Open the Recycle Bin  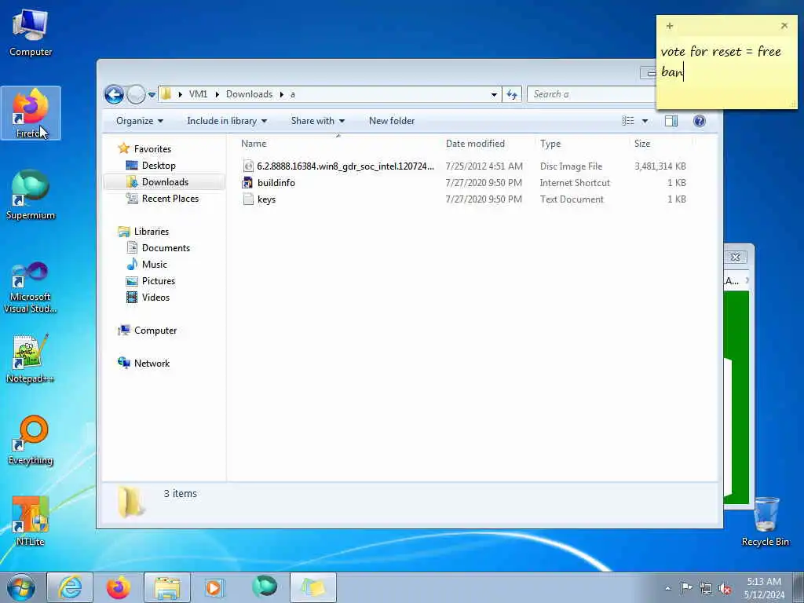tap(766, 521)
